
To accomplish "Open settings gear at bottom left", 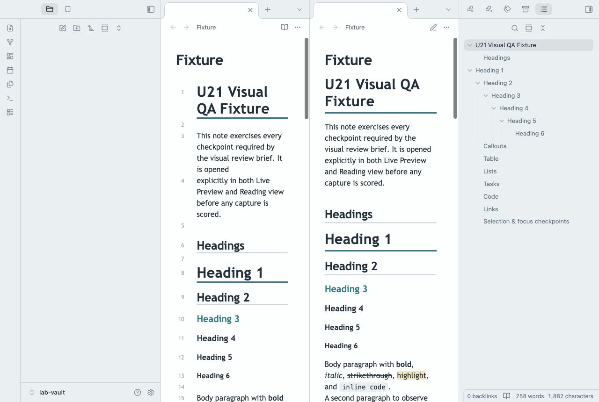I will 151,392.
